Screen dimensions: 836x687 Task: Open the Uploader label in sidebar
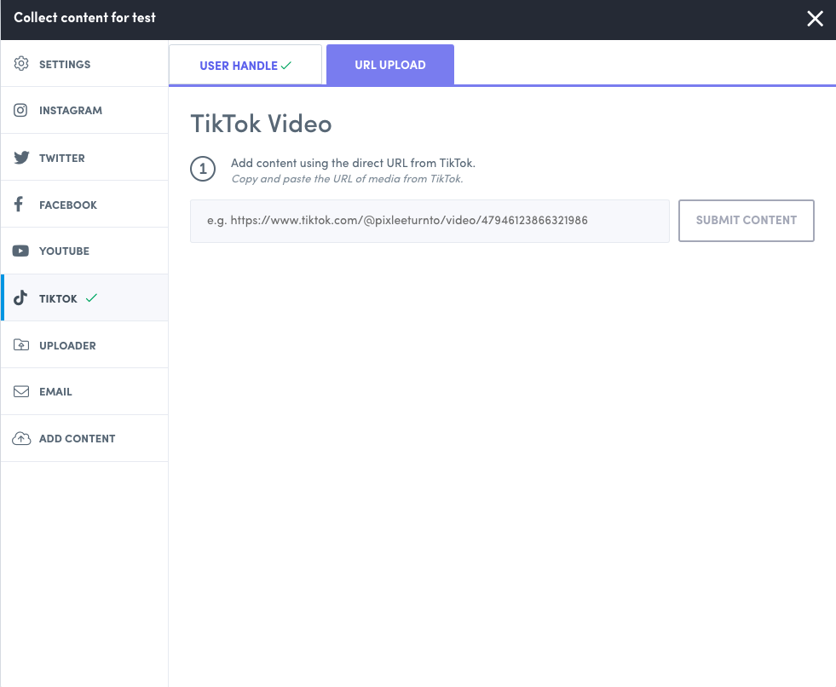point(67,345)
